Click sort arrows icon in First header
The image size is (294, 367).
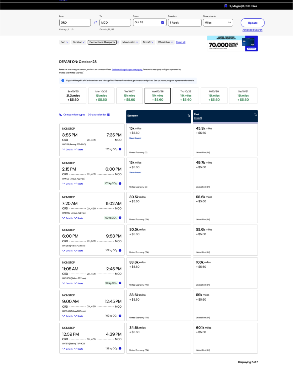pyautogui.click(x=255, y=115)
